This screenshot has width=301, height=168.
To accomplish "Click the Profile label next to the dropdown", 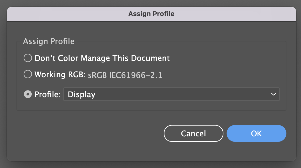I will tap(48, 94).
